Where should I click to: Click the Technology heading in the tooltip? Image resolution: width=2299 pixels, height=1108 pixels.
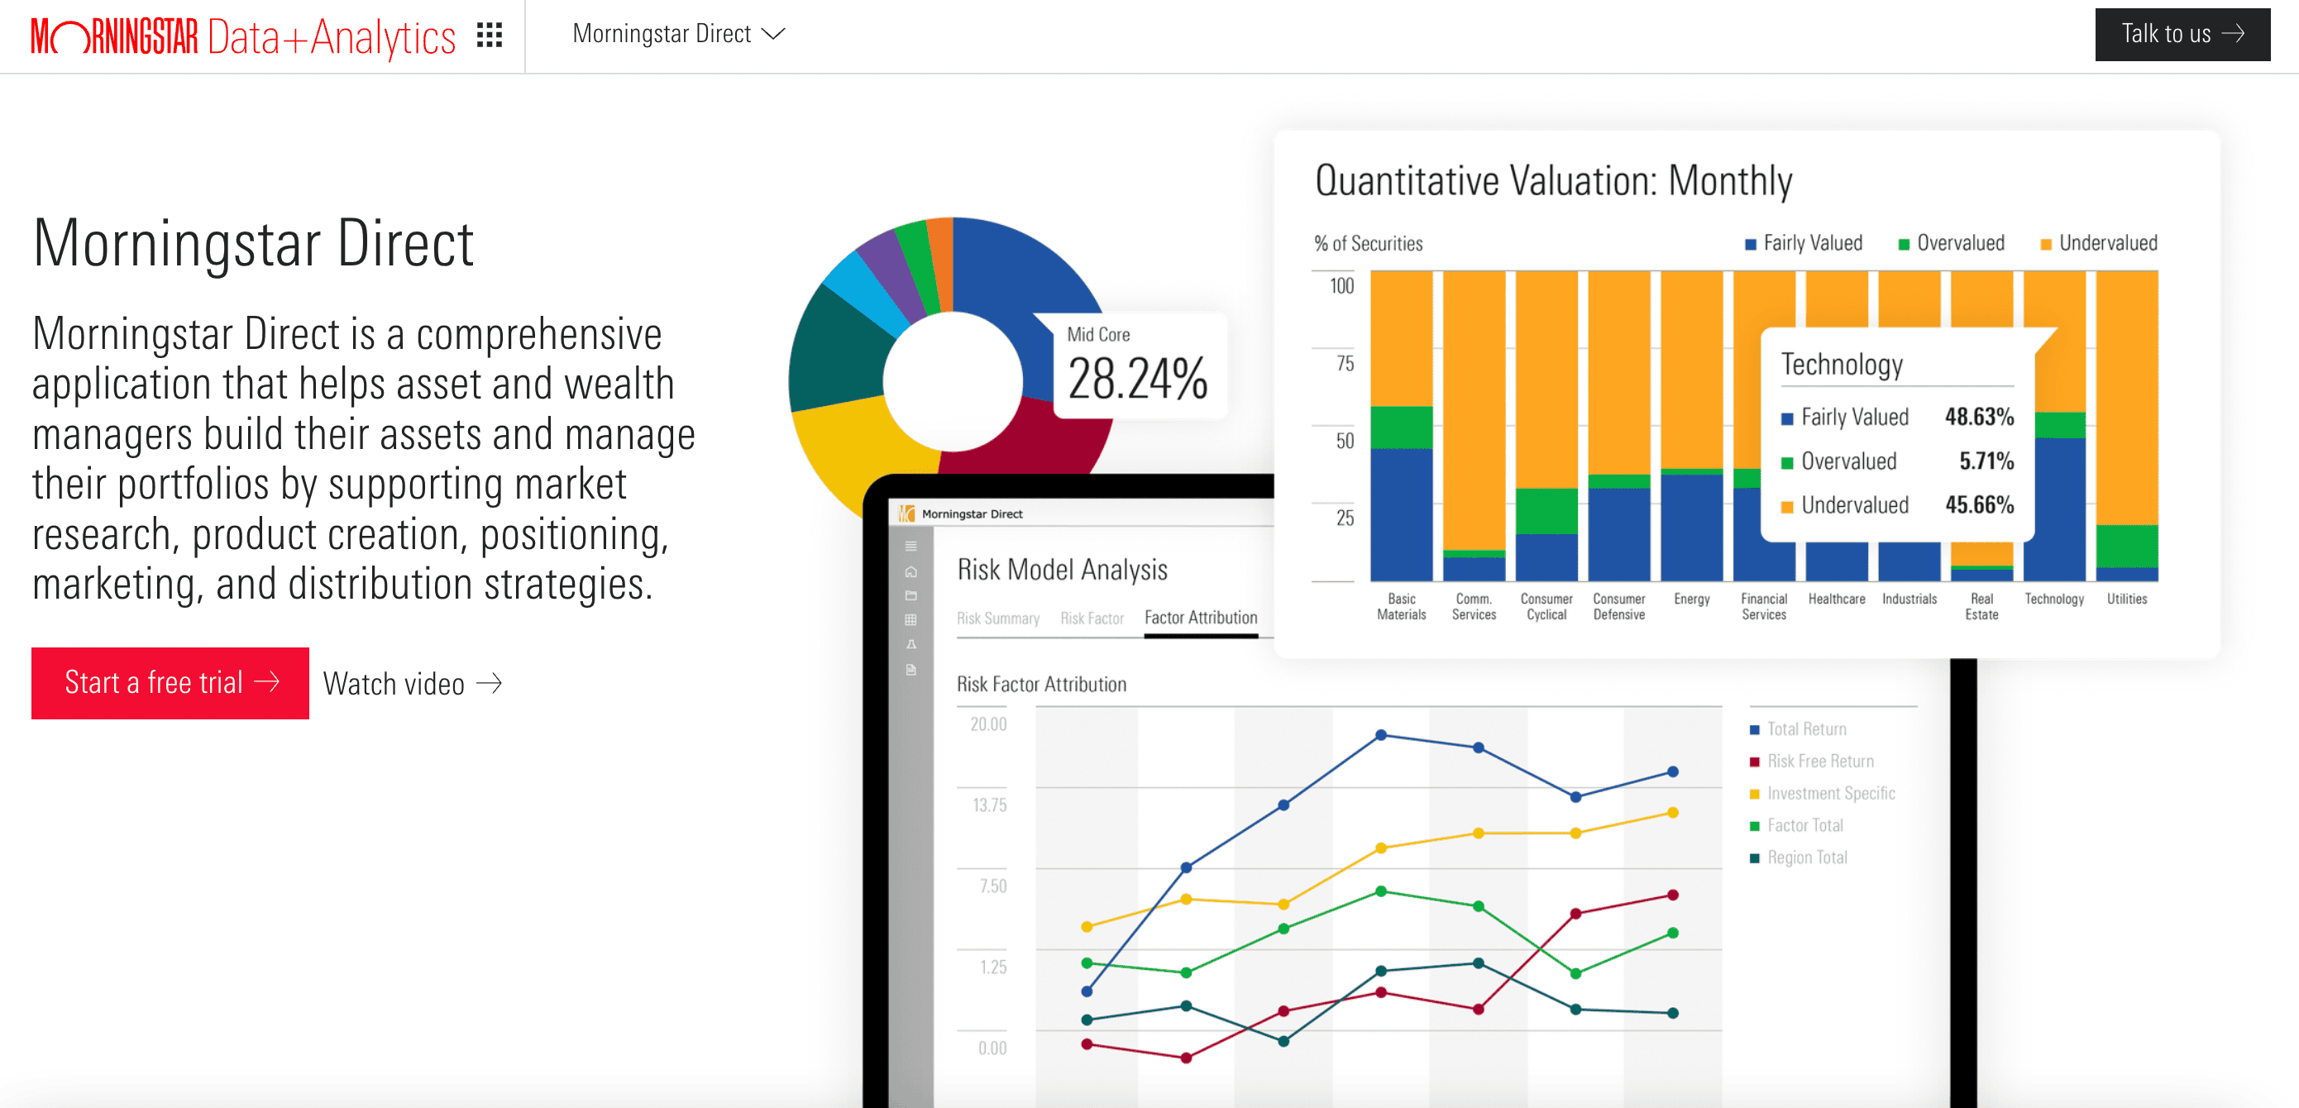tap(1842, 364)
